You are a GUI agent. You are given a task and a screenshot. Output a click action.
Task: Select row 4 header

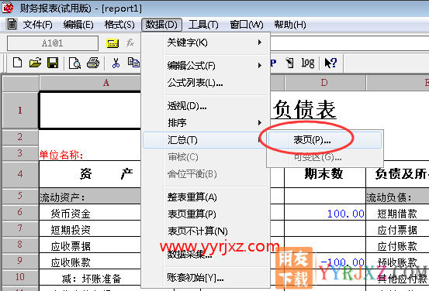(20, 174)
